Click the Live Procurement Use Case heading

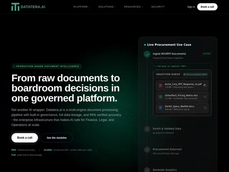169,45
